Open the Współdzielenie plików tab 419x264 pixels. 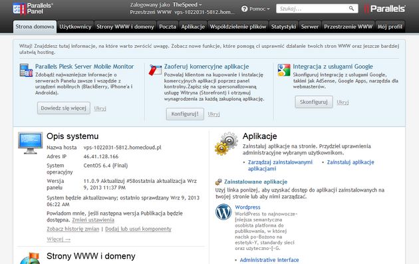point(238,27)
